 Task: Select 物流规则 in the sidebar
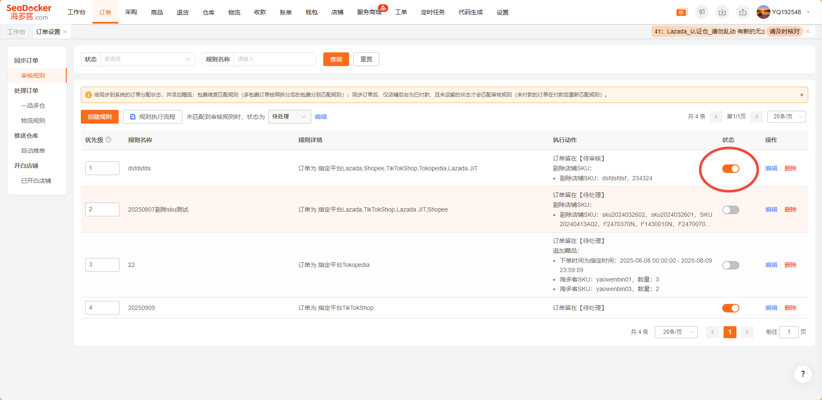point(33,121)
